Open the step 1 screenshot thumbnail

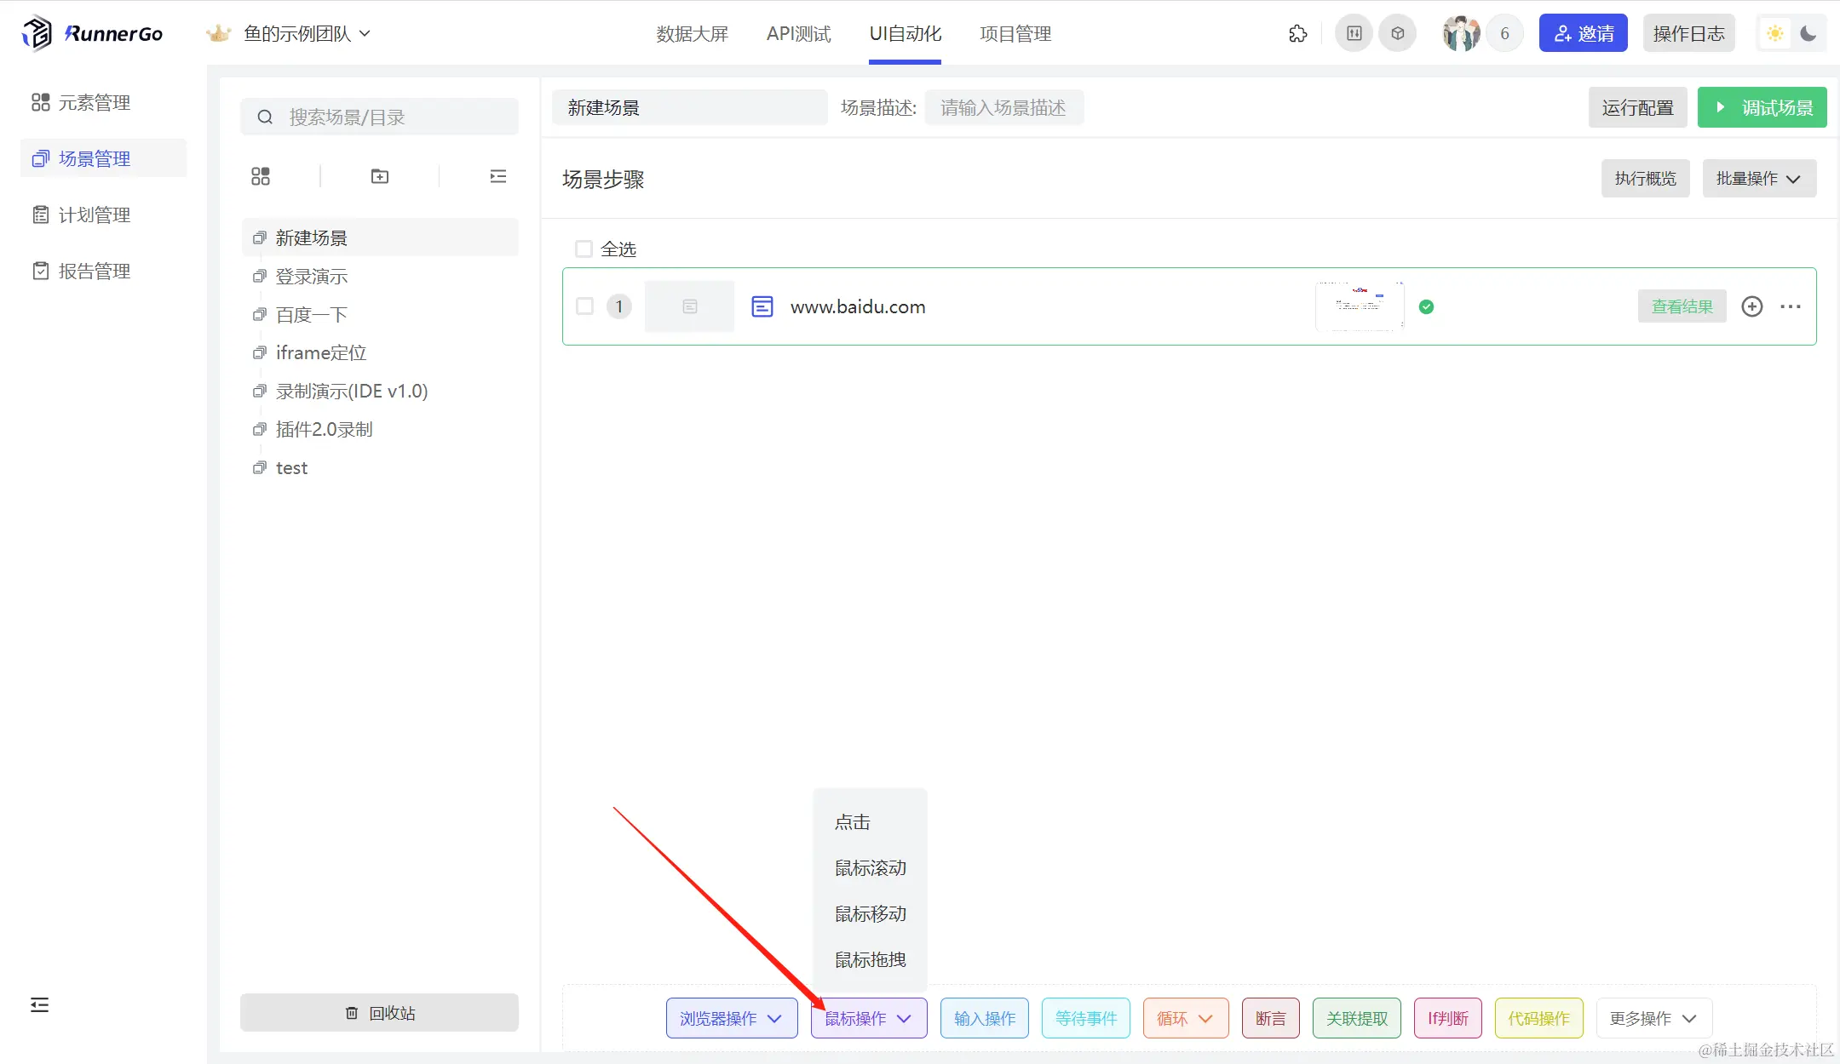1360,306
